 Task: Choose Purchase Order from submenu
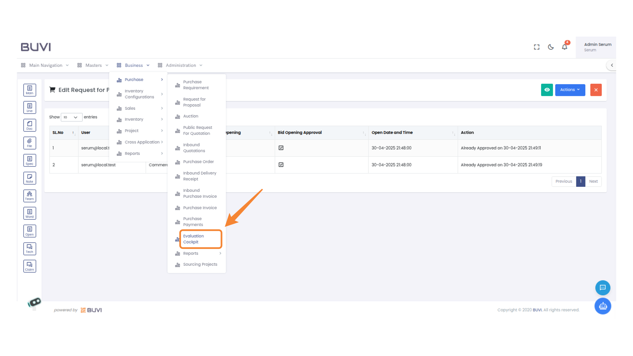tap(198, 162)
